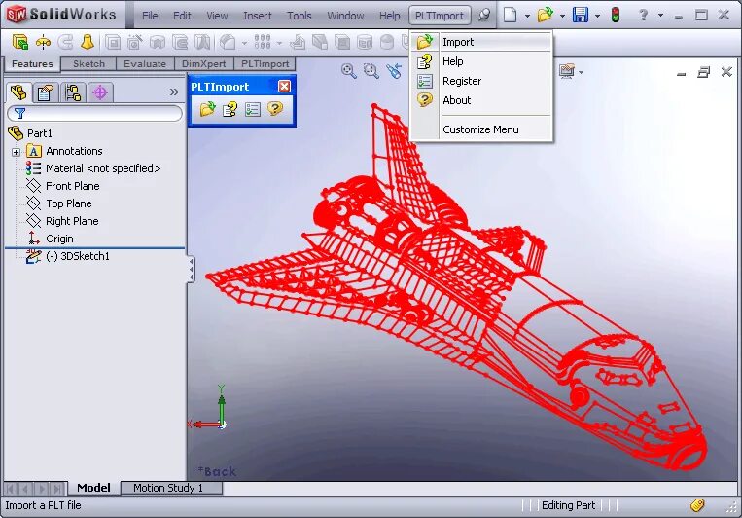This screenshot has height=518, width=742.
Task: Click About icon in floating PLTImport toolbar
Action: coord(275,108)
